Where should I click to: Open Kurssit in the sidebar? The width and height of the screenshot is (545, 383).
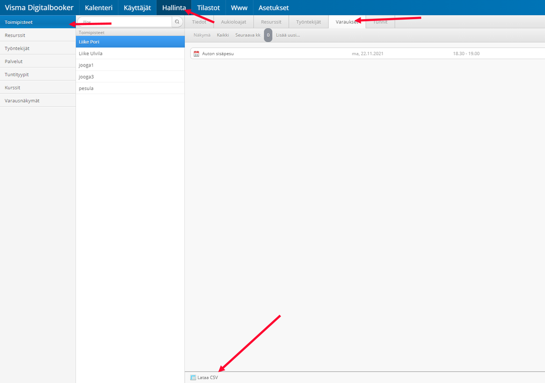[x=38, y=88]
